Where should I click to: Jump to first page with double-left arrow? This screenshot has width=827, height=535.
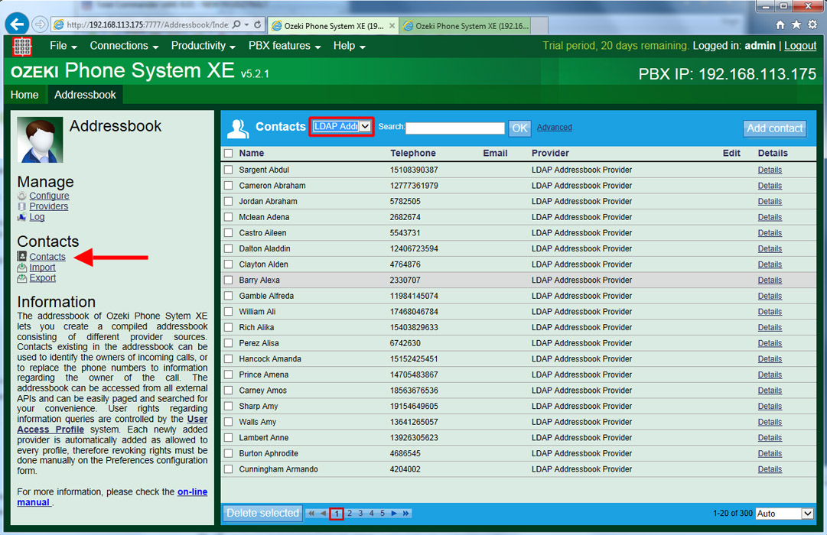311,514
